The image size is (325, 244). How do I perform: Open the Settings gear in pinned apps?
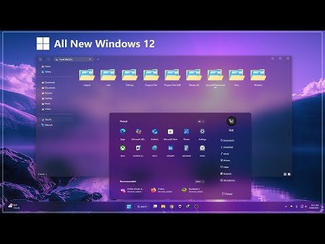[x=202, y=131]
